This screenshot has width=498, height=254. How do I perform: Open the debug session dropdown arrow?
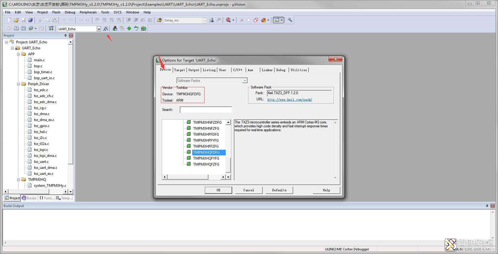[x=233, y=20]
